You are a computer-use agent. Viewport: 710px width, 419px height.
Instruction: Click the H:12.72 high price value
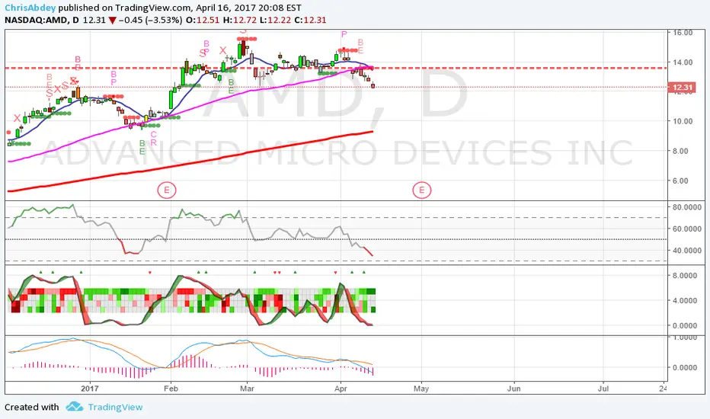(x=239, y=20)
